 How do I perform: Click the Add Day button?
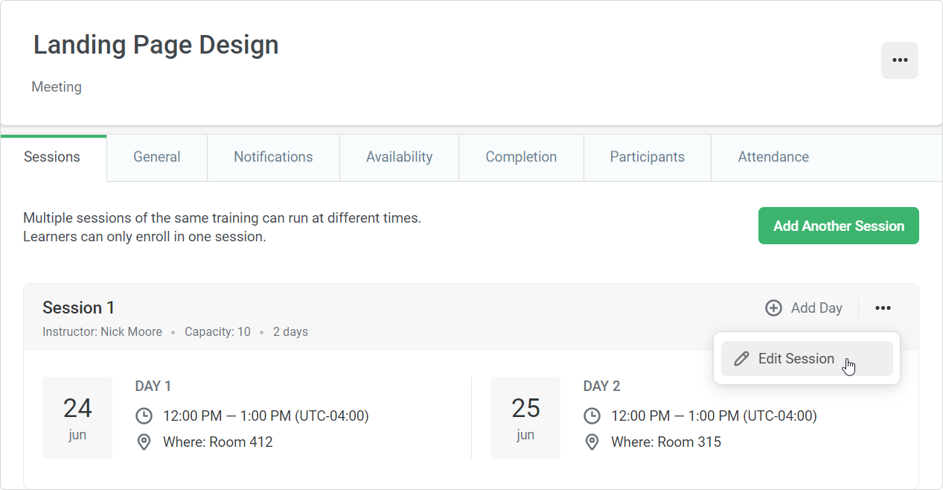804,308
